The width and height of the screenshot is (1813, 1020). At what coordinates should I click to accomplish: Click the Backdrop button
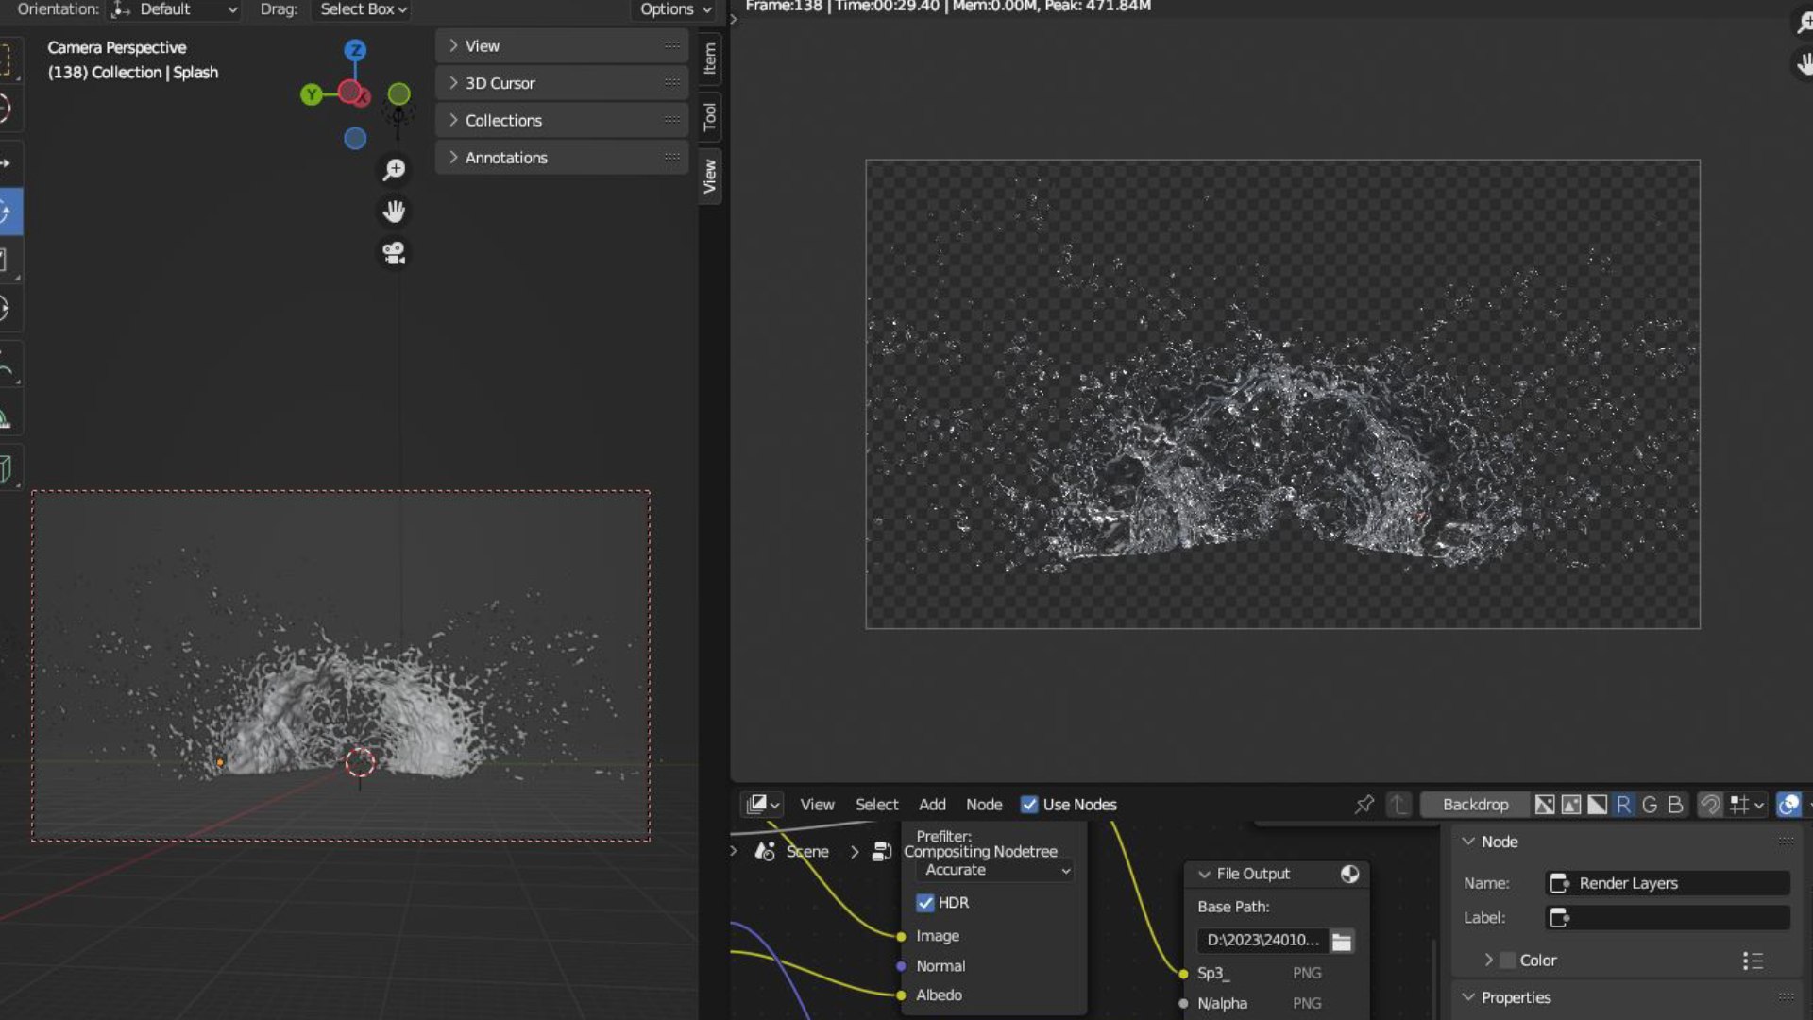coord(1475,805)
